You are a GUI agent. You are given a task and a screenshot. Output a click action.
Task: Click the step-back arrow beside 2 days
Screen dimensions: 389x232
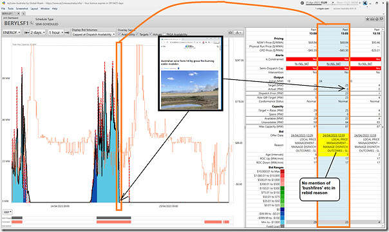click(x=26, y=32)
